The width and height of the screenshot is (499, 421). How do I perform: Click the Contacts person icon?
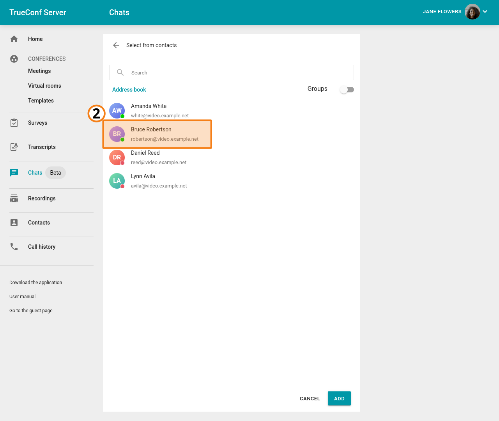[14, 223]
